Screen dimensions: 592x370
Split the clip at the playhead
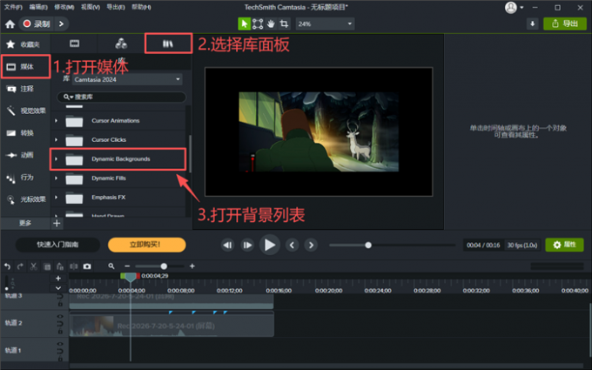pos(74,266)
